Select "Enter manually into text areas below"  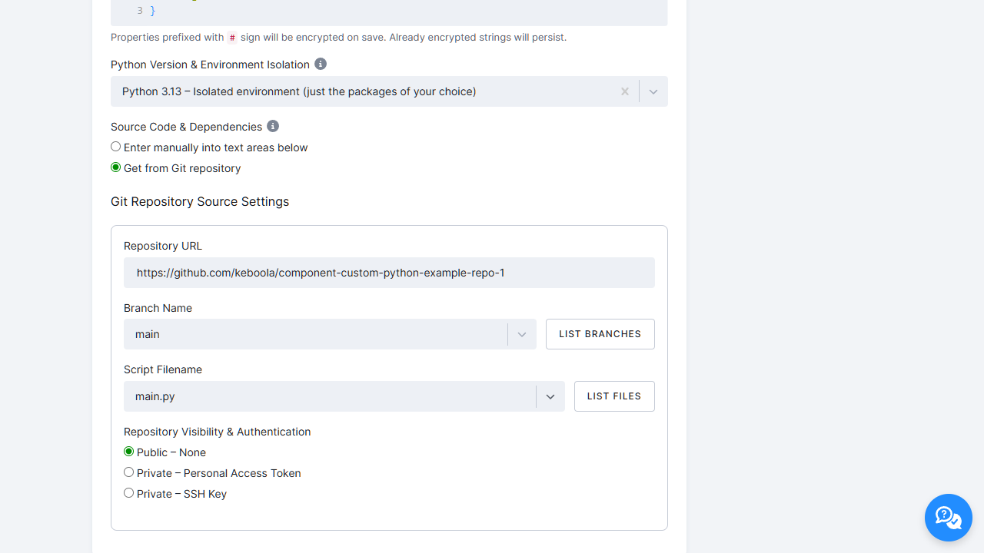(115, 146)
